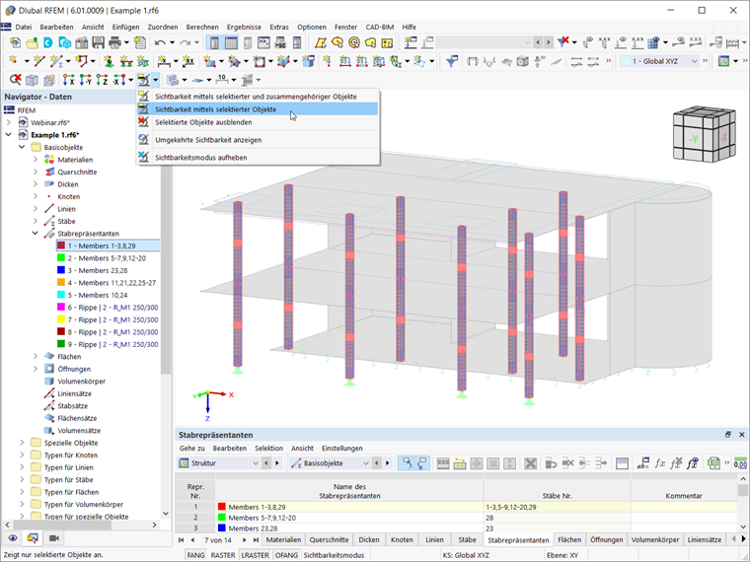The height and width of the screenshot is (562, 750).
Task: Toggle the narrow table layout view button
Action: coord(214,43)
